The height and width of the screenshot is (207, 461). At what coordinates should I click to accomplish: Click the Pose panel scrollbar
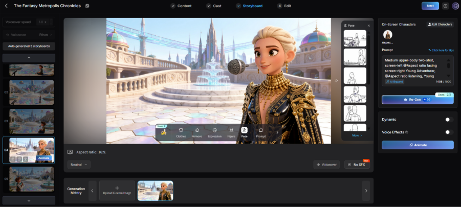(369, 59)
